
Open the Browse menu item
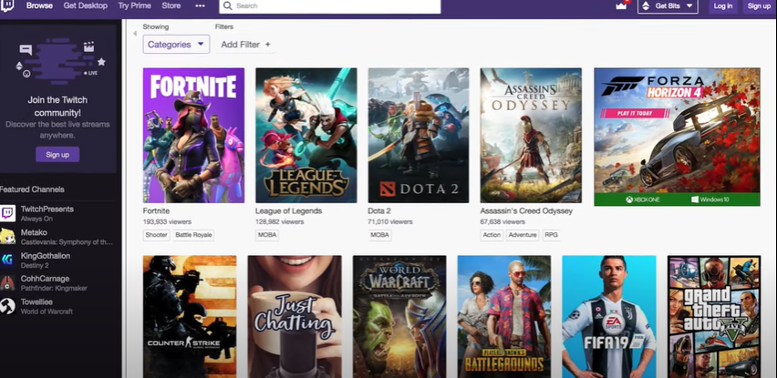39,6
